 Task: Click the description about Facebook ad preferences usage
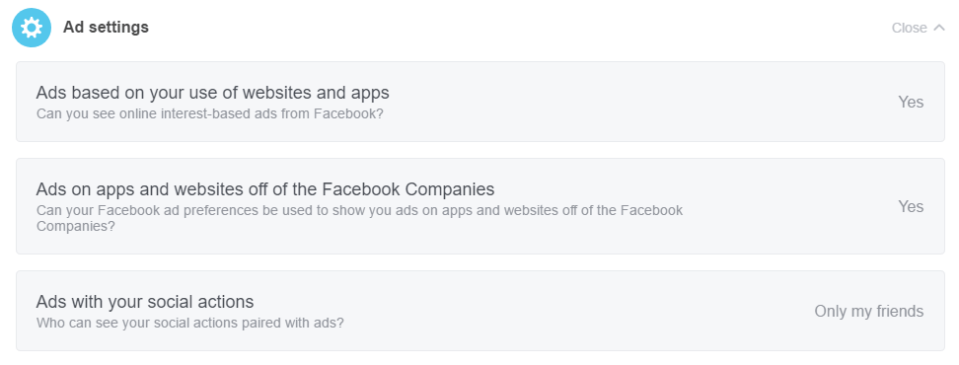(x=359, y=218)
